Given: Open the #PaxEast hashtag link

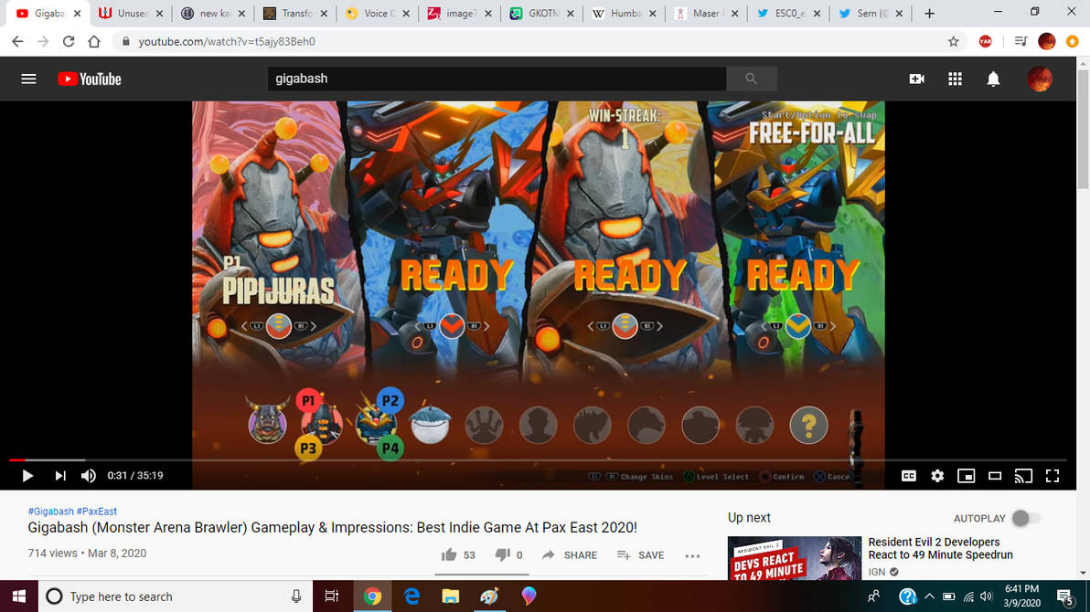Looking at the screenshot, I should [x=97, y=512].
